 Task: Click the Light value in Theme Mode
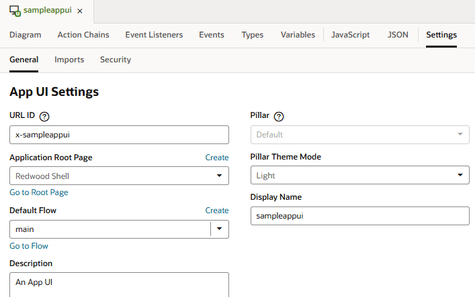click(x=265, y=176)
